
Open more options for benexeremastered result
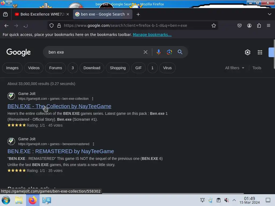93,144
